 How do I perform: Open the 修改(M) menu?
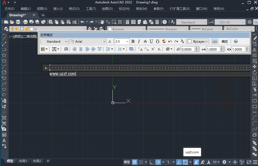(x=141, y=9)
